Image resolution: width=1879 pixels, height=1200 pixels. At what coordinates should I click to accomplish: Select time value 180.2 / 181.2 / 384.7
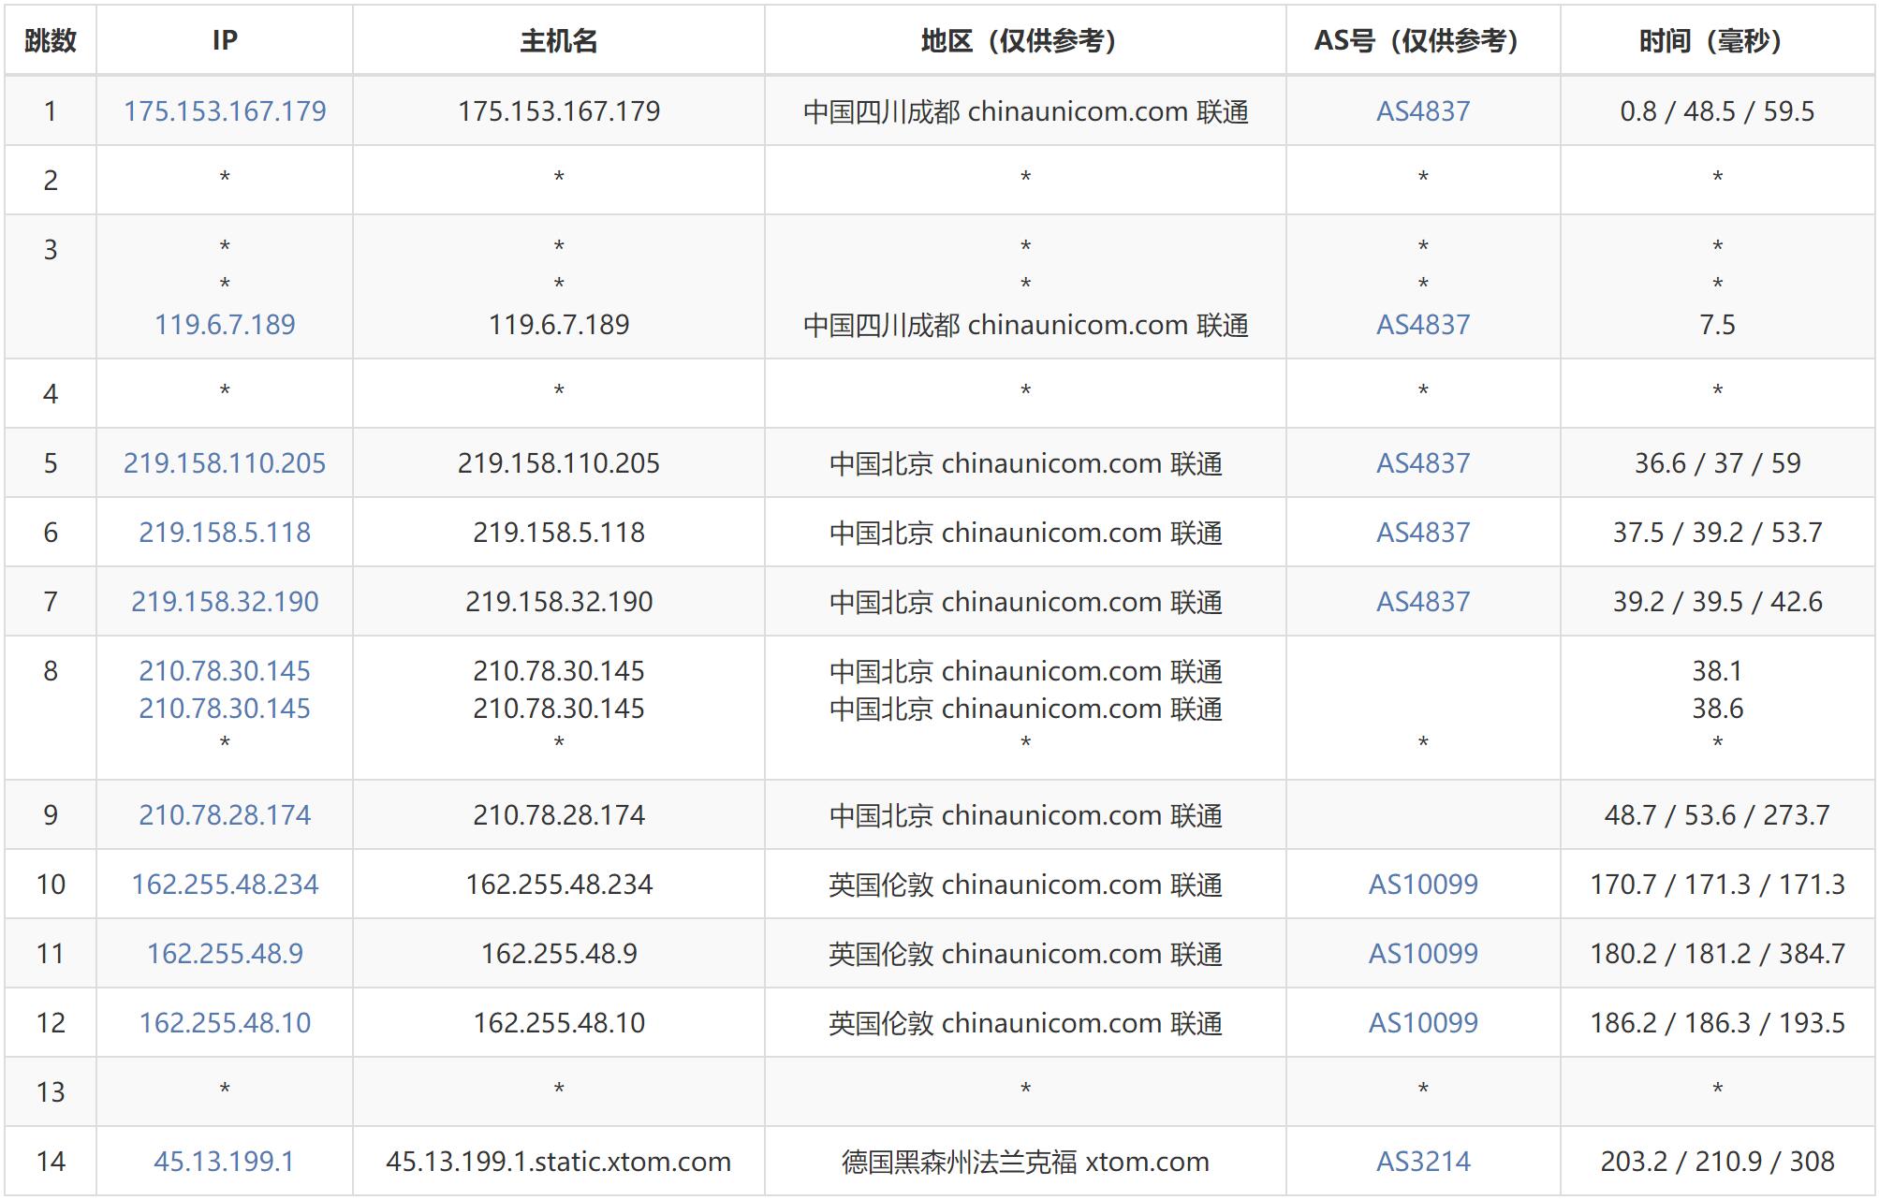(1718, 954)
